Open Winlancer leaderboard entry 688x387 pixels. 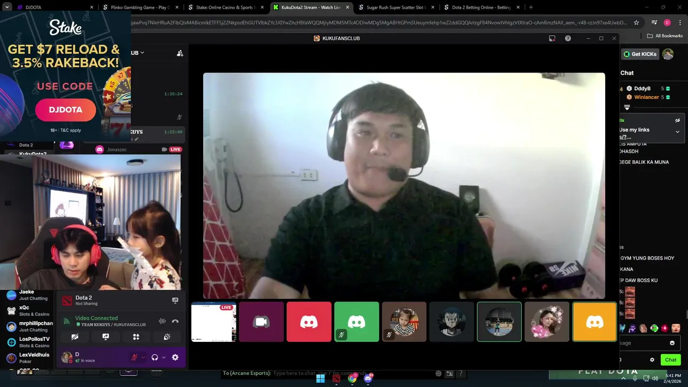[648, 97]
